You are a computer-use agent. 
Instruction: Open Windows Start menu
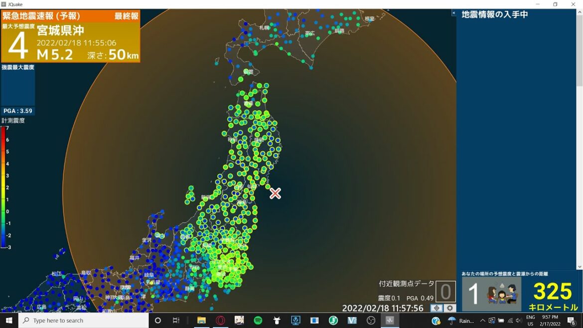[9, 321]
